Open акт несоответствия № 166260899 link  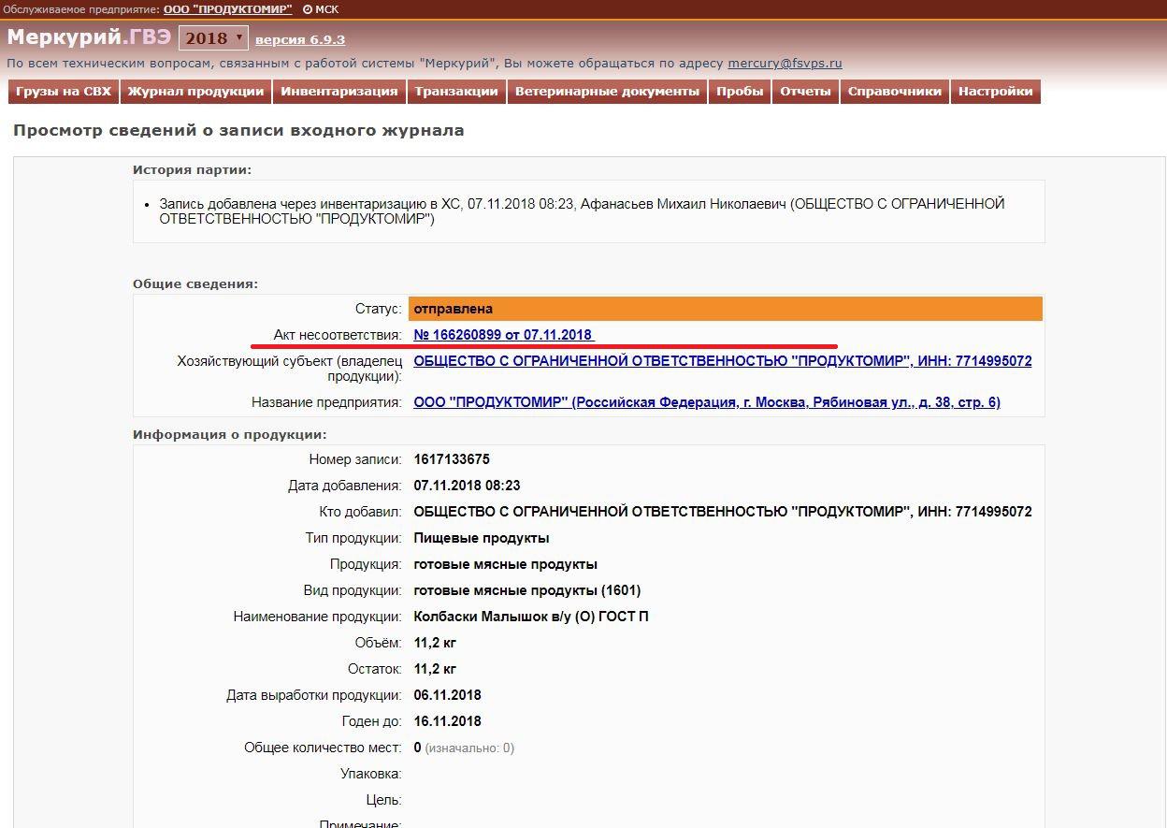[503, 335]
